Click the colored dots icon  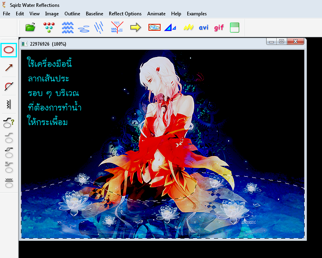click(x=49, y=27)
